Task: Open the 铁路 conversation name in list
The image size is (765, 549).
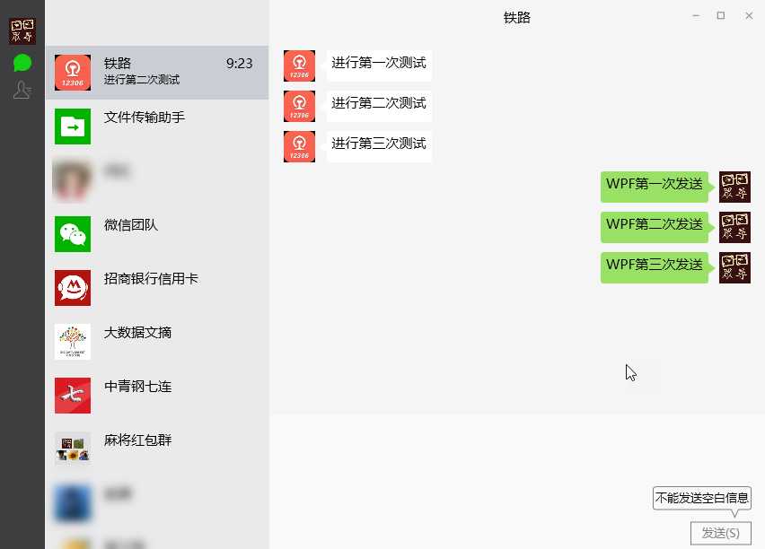Action: (x=118, y=64)
